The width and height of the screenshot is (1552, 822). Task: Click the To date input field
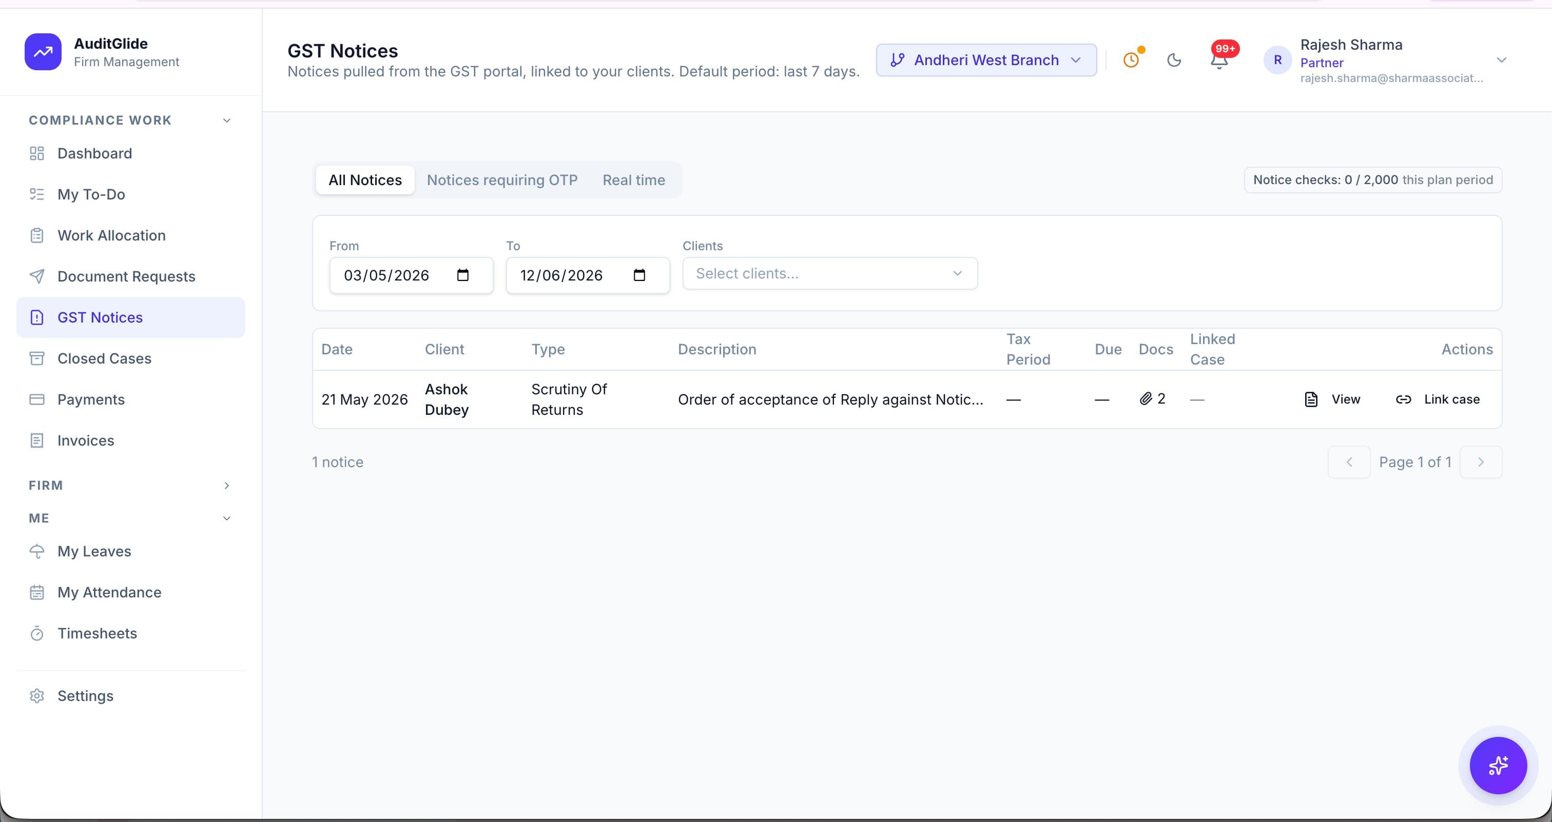click(588, 275)
